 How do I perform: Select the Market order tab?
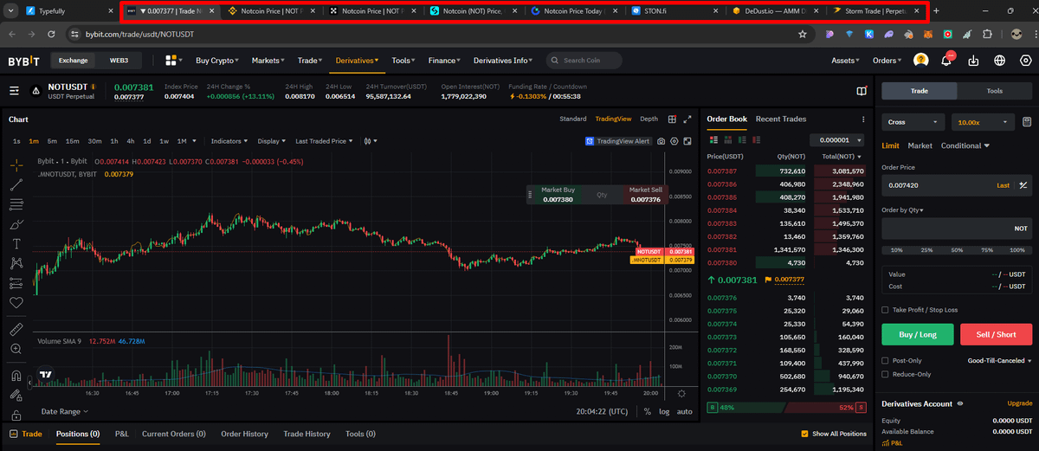(x=920, y=145)
